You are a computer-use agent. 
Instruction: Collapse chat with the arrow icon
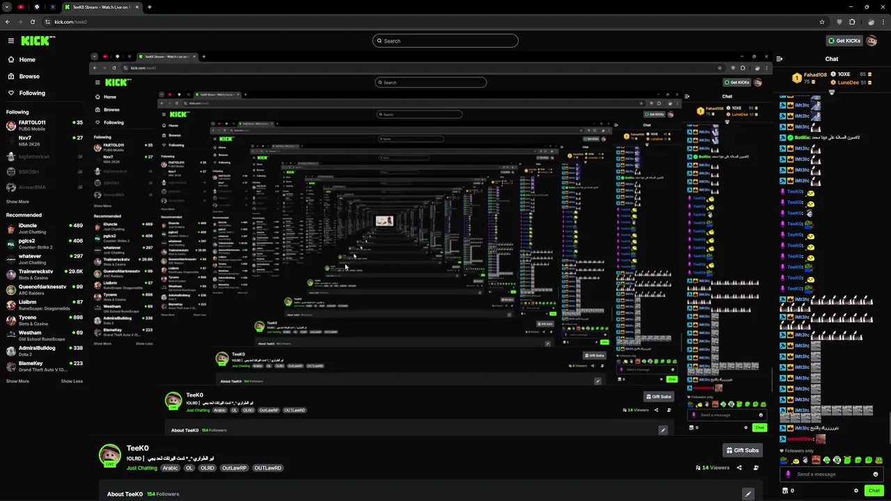pos(780,59)
